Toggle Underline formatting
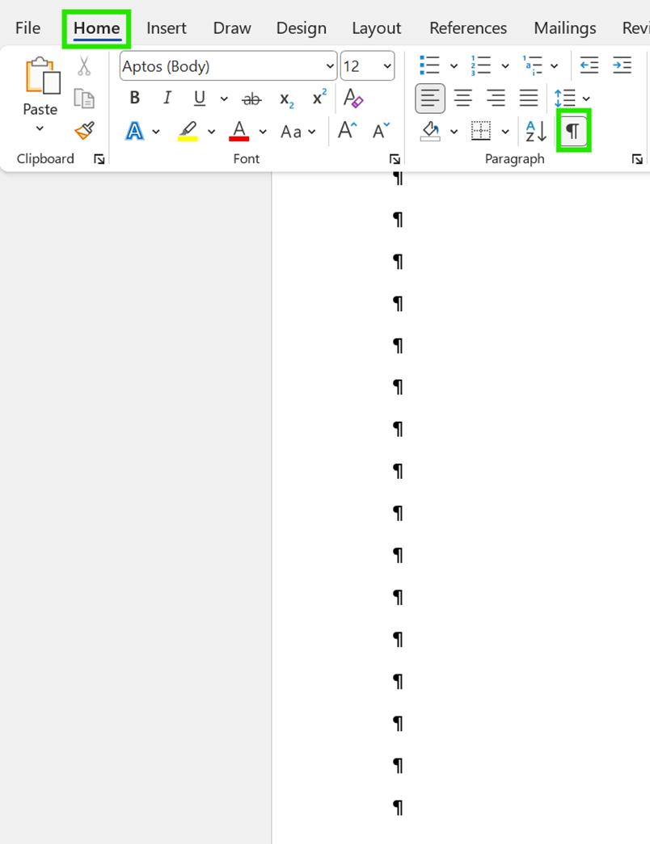Viewport: 650px width, 844px height. coord(200,99)
